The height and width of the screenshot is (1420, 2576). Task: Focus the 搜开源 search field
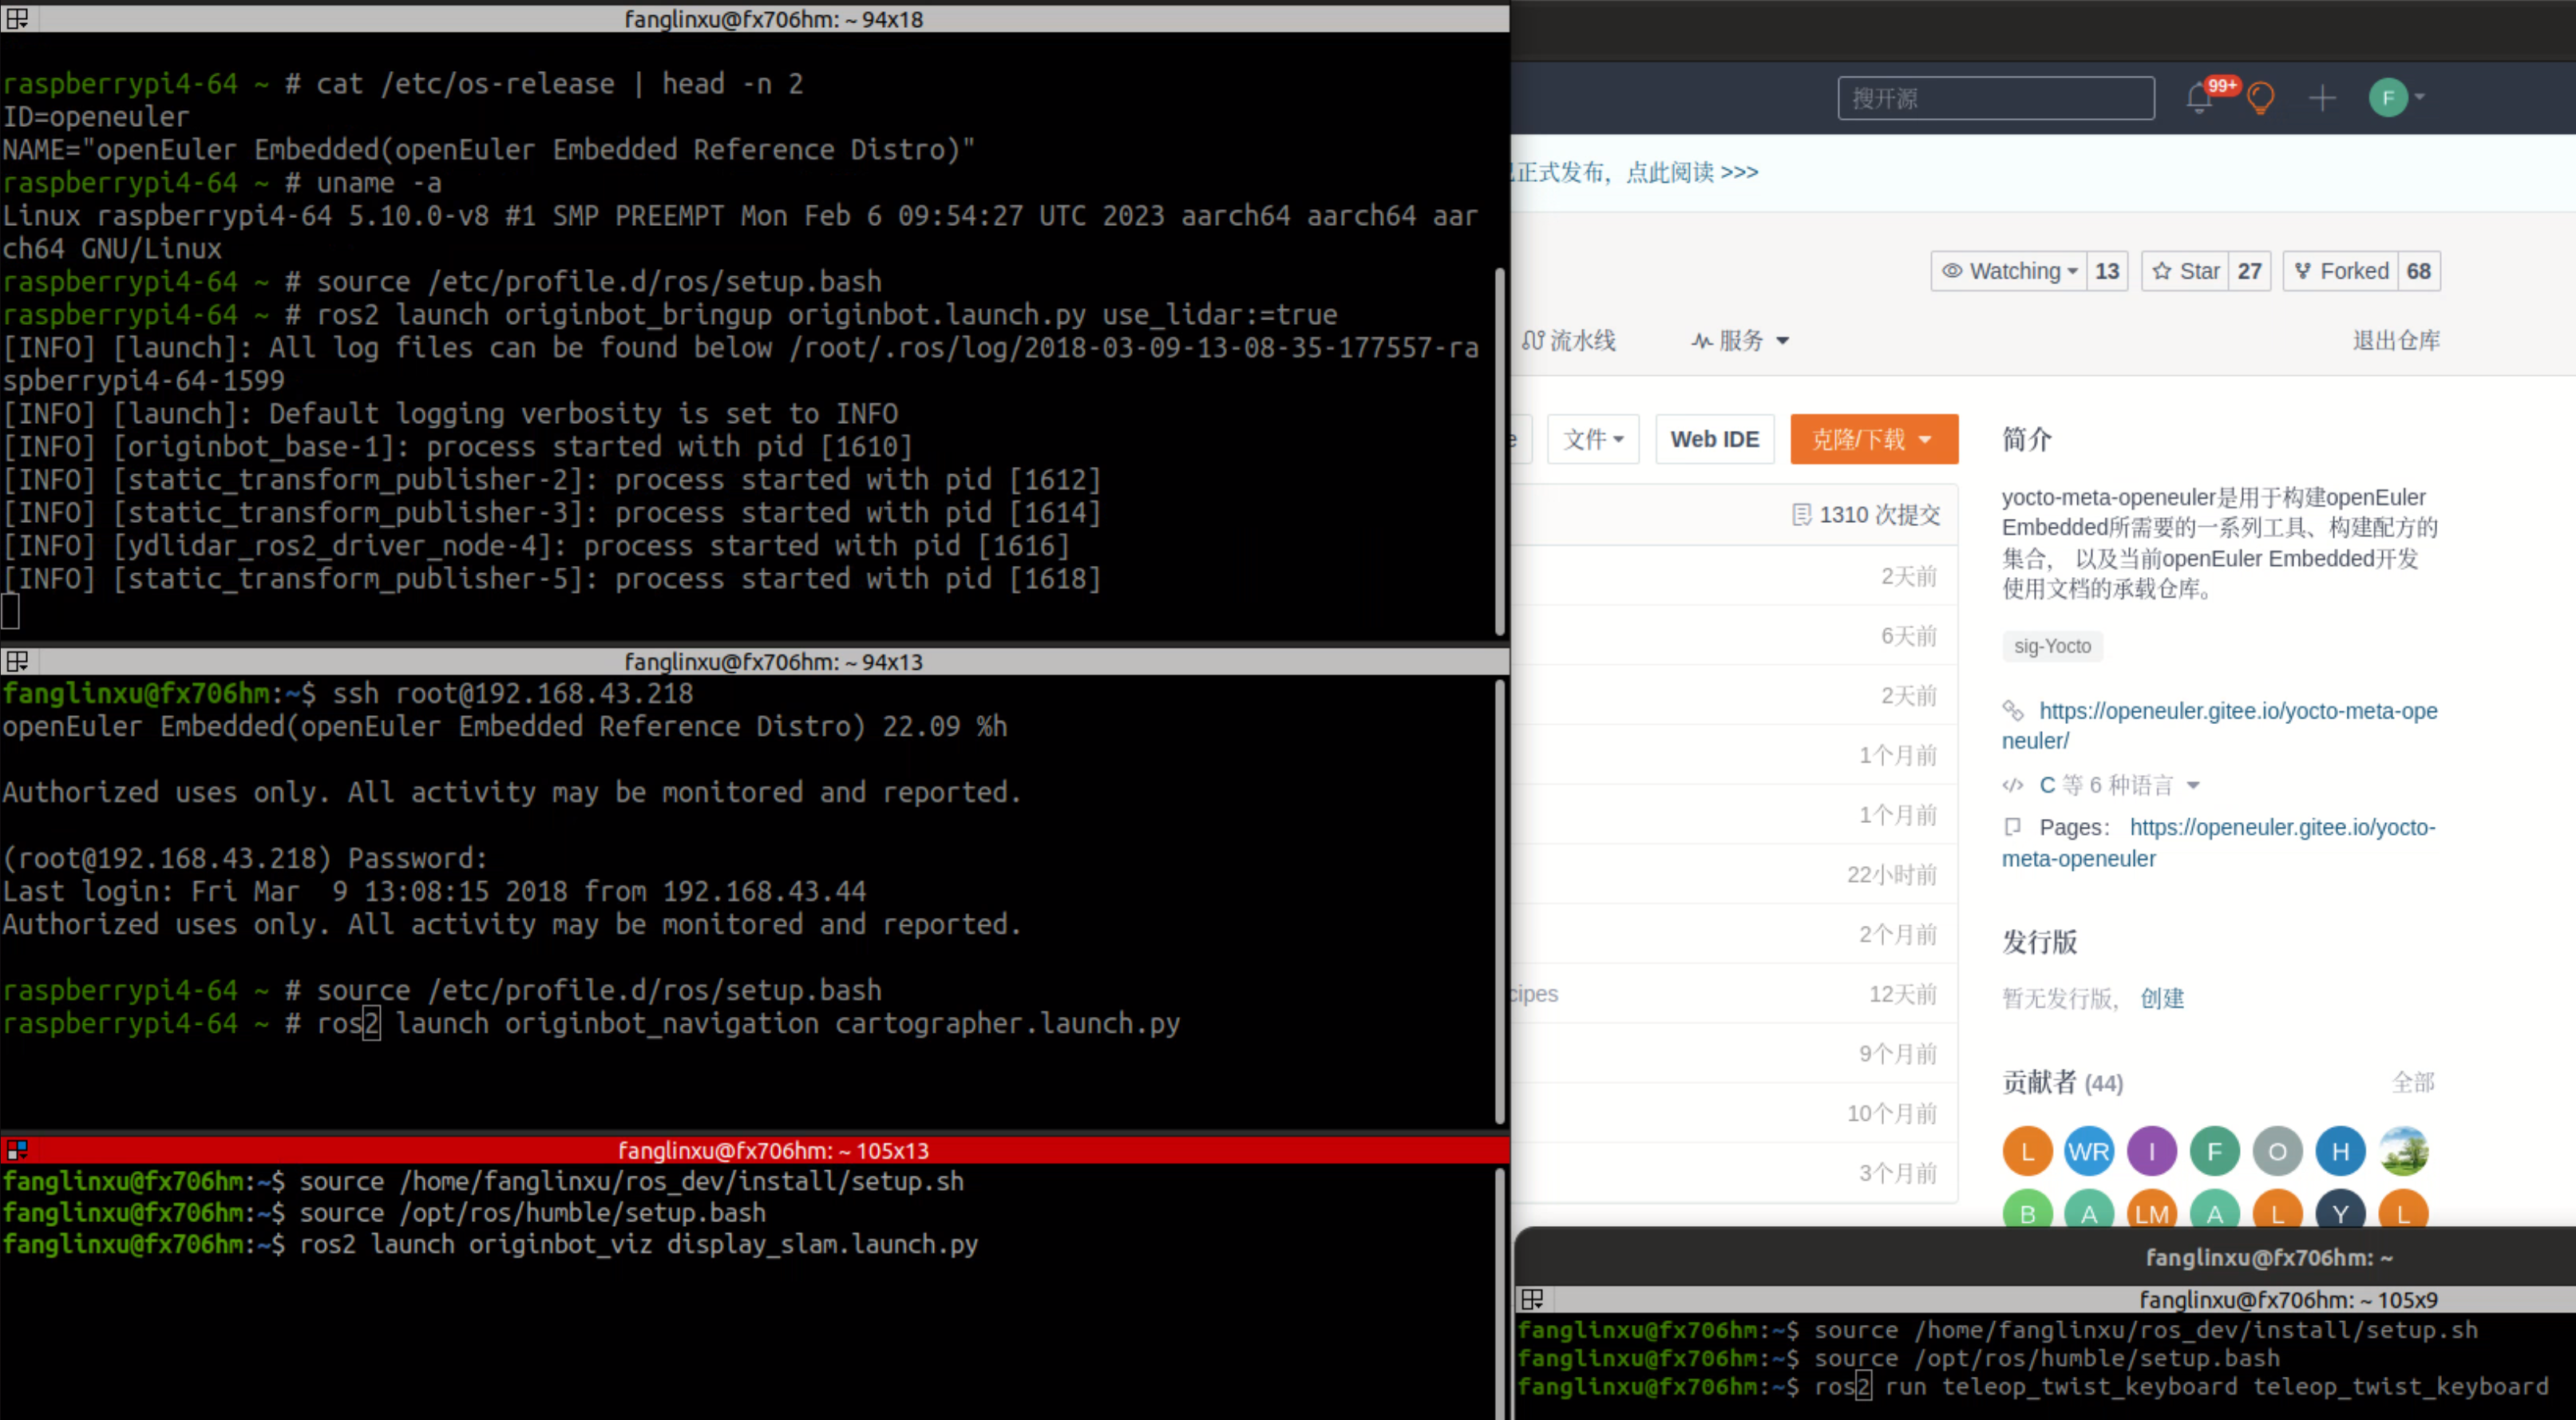[1995, 98]
